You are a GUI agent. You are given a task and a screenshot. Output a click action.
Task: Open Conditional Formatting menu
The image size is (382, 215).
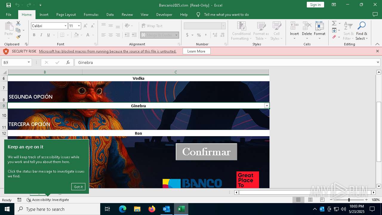[x=241, y=31]
